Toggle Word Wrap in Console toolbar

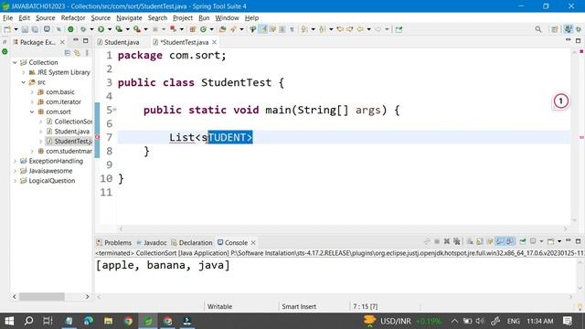(490, 241)
